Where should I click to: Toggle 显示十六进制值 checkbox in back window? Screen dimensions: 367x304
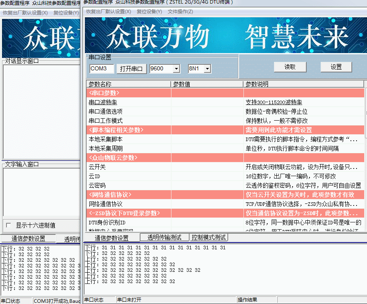coord(9,225)
